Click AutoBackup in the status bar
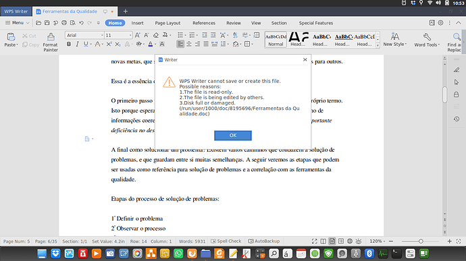The height and width of the screenshot is (261, 466). click(264, 241)
